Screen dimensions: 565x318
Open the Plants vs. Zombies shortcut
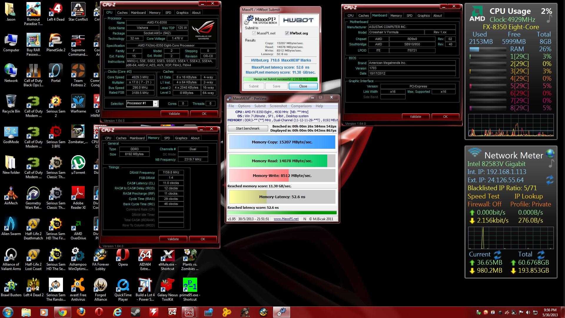(190, 259)
